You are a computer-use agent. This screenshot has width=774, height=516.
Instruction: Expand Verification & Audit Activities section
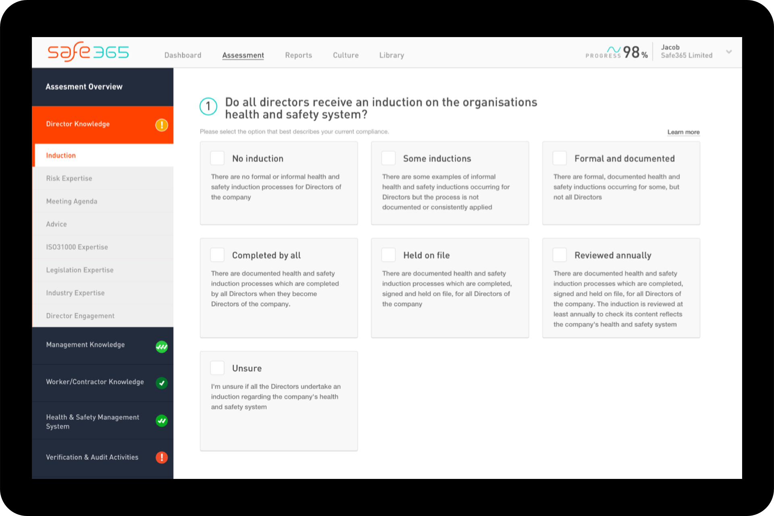(x=92, y=457)
